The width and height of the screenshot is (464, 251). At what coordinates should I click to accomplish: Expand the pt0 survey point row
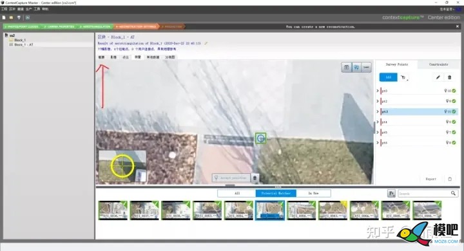[x=378, y=91]
